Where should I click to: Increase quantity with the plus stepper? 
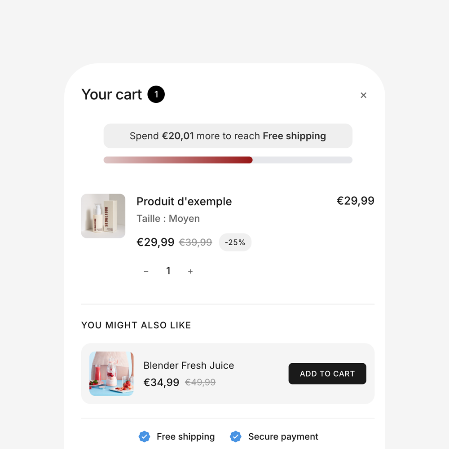(190, 271)
